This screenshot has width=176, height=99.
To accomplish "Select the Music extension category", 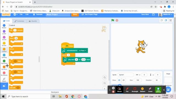I will click(x=4, y=80).
